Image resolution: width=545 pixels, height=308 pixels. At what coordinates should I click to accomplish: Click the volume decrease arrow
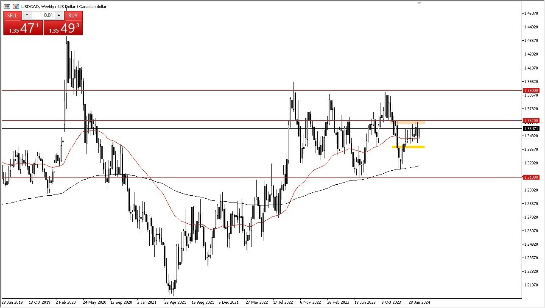tap(27, 15)
